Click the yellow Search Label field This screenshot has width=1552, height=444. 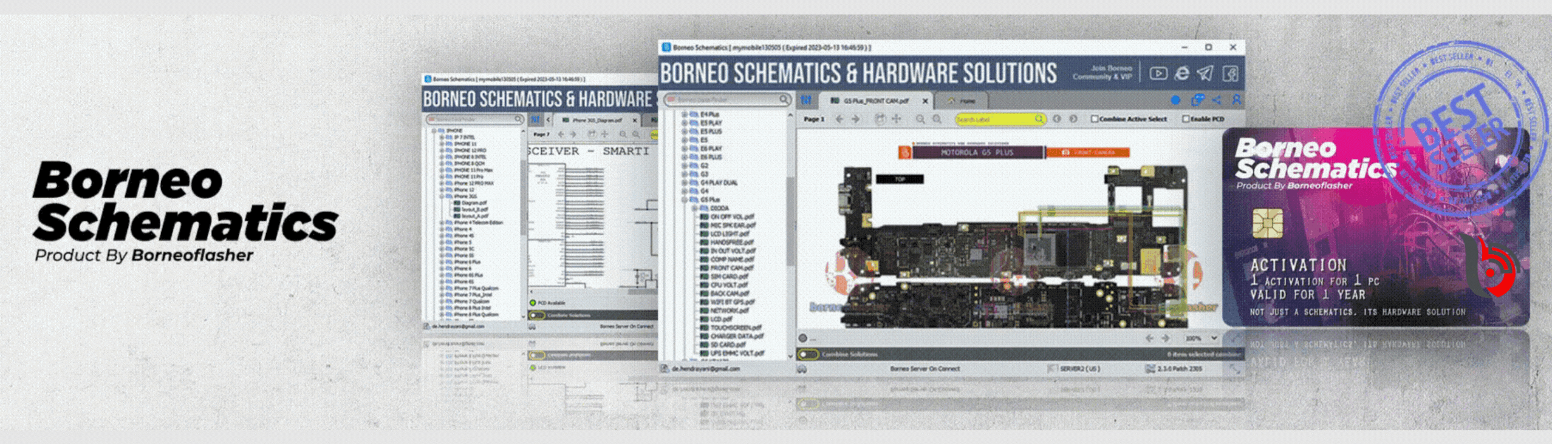[x=995, y=119]
